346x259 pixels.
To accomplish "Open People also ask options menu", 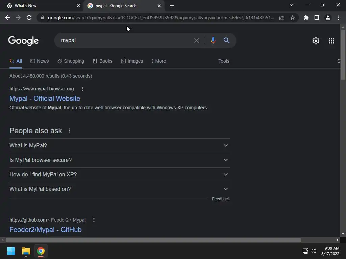I will click(70, 131).
